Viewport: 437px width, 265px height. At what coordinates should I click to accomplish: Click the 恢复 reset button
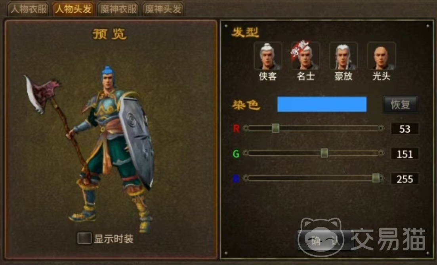point(401,104)
